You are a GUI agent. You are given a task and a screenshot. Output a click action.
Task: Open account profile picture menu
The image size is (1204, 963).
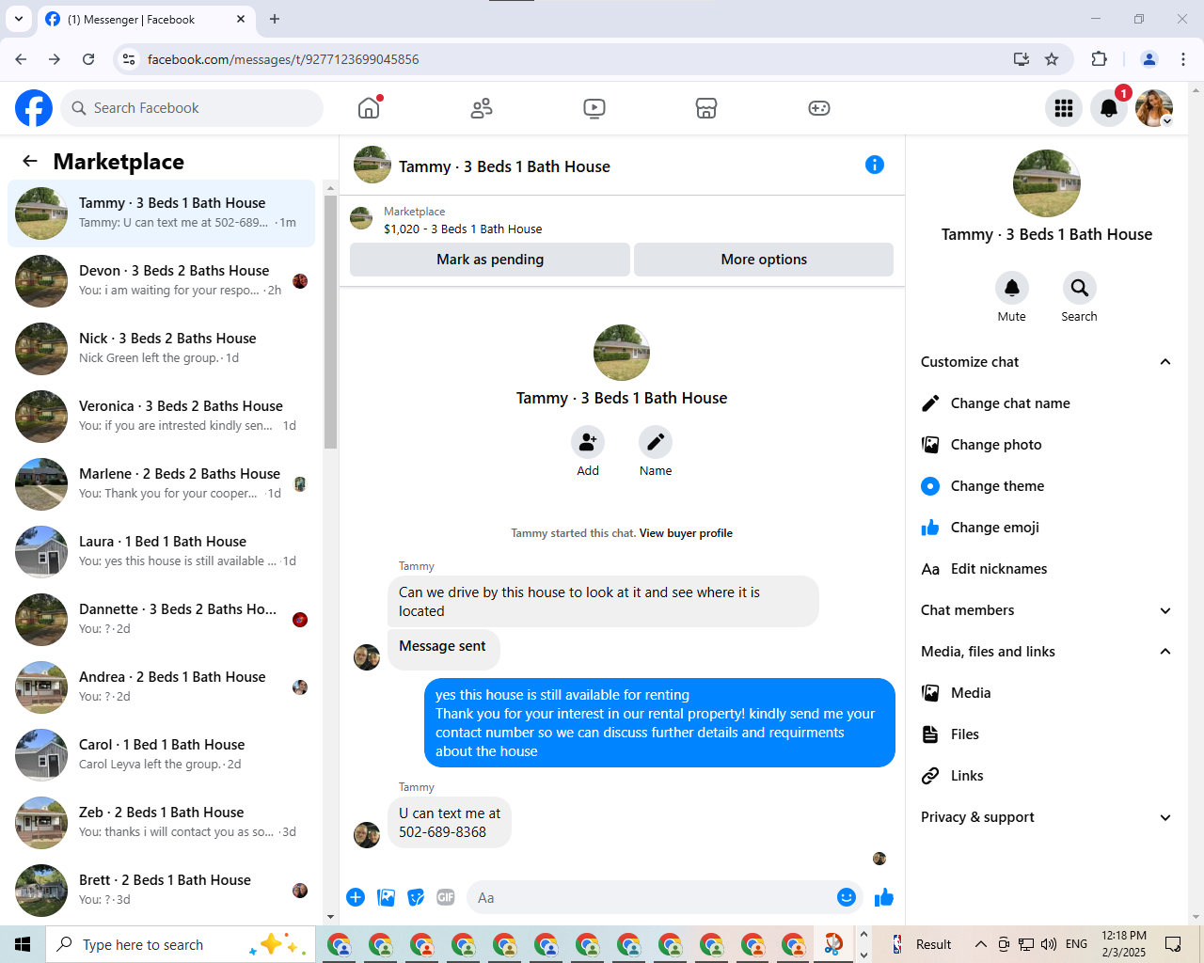pyautogui.click(x=1154, y=108)
